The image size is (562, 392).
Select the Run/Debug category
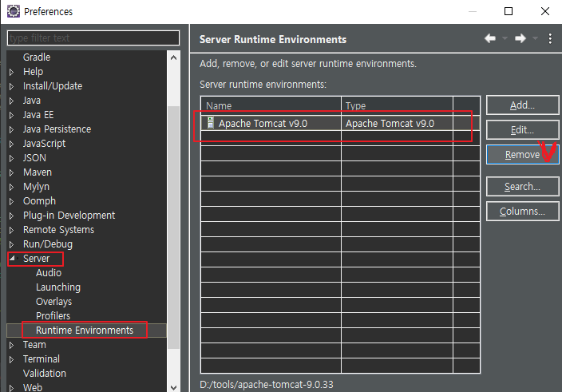(48, 244)
